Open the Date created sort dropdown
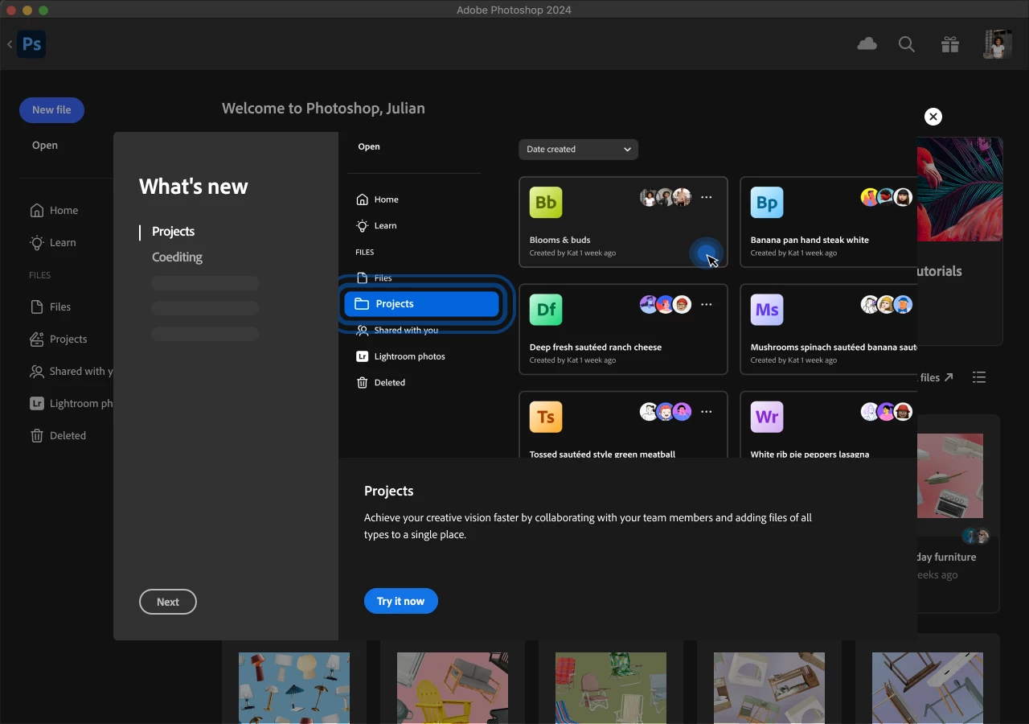Image resolution: width=1029 pixels, height=724 pixels. pyautogui.click(x=578, y=149)
